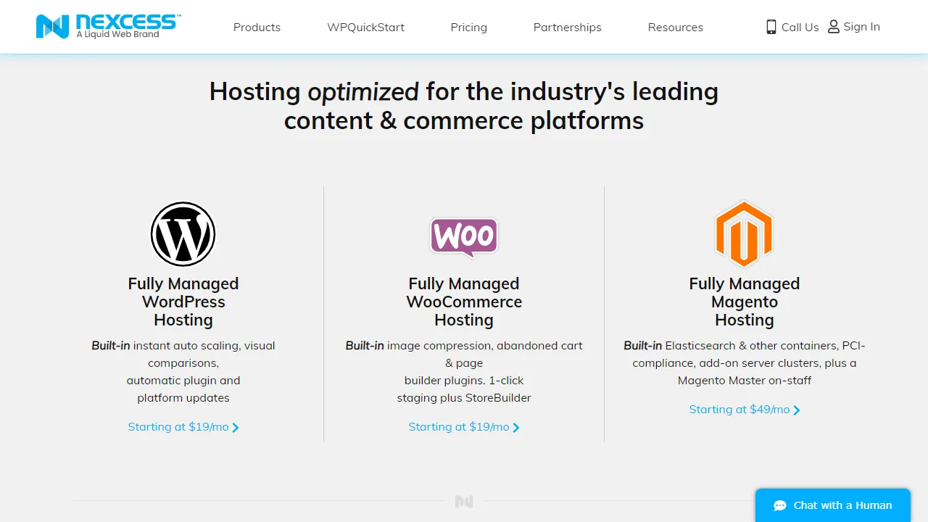The width and height of the screenshot is (928, 522).
Task: Open WooCommerce 'Starting at $19/mo' link
Action: tap(464, 427)
